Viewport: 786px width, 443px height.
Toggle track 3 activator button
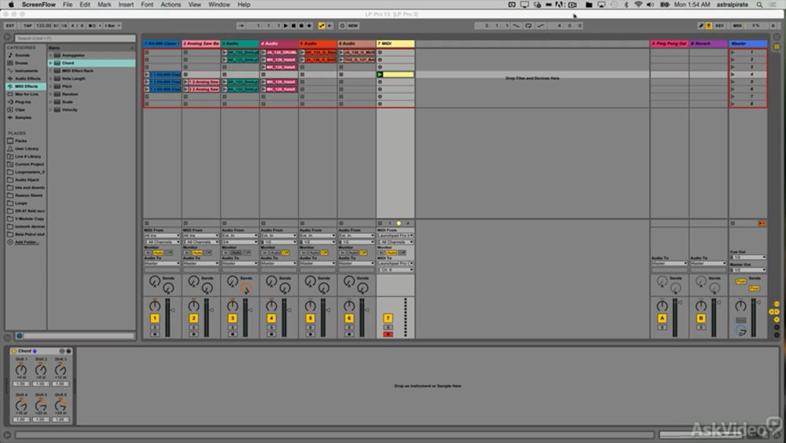pyautogui.click(x=233, y=318)
